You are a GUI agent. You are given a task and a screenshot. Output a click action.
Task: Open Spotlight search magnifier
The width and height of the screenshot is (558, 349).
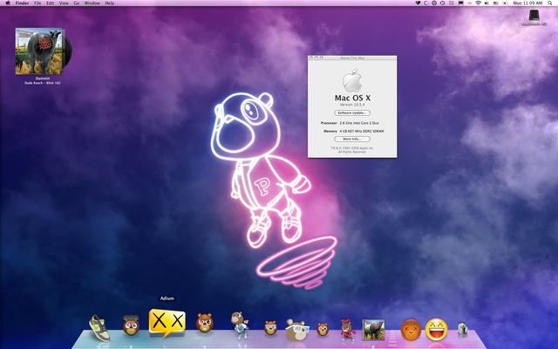point(550,3)
